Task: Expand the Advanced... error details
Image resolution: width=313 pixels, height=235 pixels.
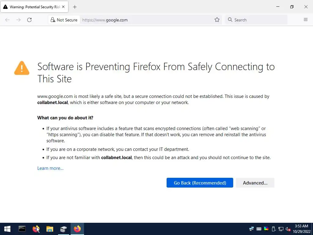Action: [x=255, y=183]
